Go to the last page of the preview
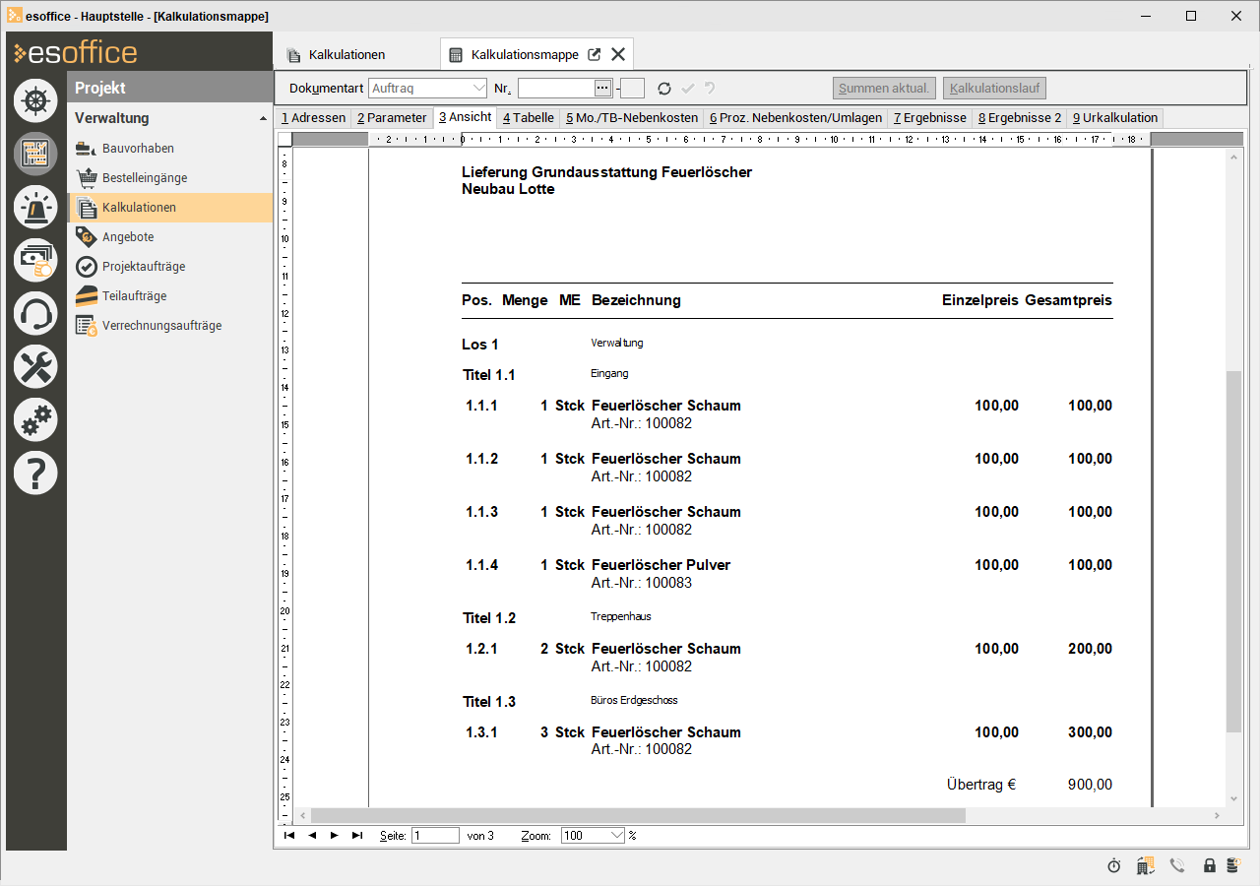Viewport: 1260px width, 886px height. coord(357,836)
